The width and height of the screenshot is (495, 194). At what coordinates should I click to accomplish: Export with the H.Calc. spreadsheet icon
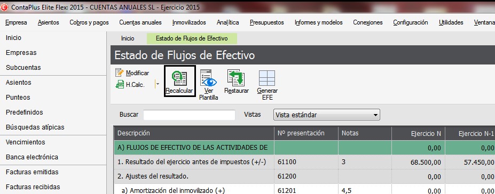point(120,84)
